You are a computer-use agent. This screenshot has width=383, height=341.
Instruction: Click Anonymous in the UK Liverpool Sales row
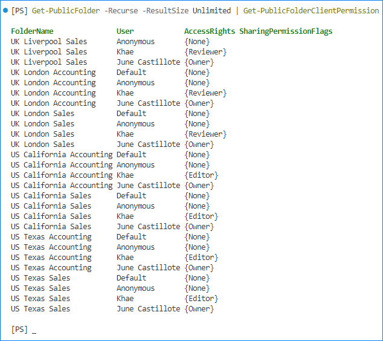click(x=135, y=42)
